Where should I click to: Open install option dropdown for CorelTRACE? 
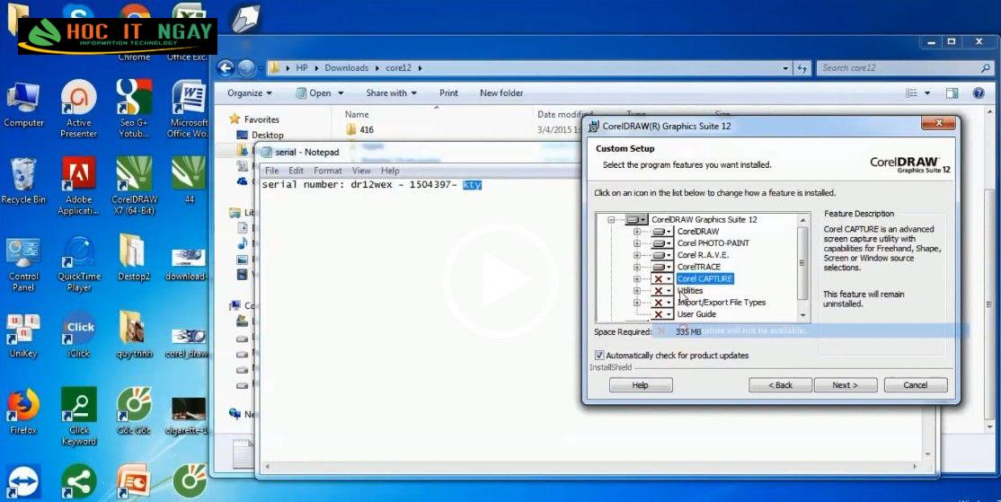(661, 267)
